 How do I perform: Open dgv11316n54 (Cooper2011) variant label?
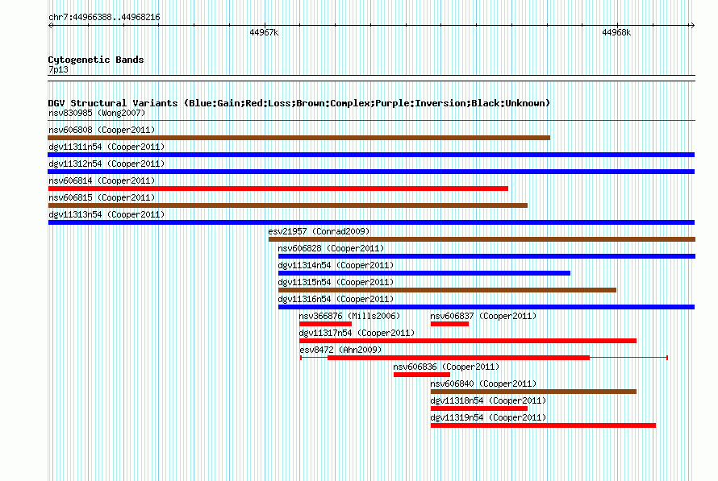336,299
